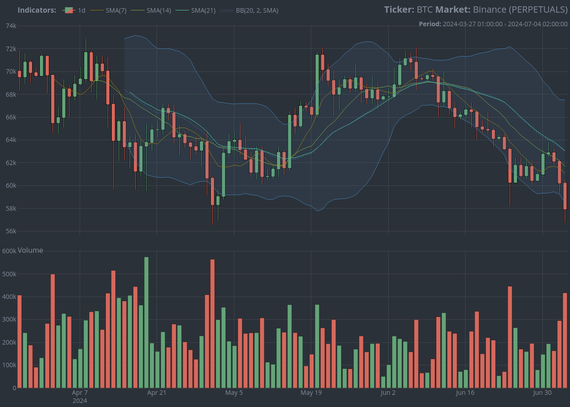Click the 'Apr 21' date axis label

point(157,393)
